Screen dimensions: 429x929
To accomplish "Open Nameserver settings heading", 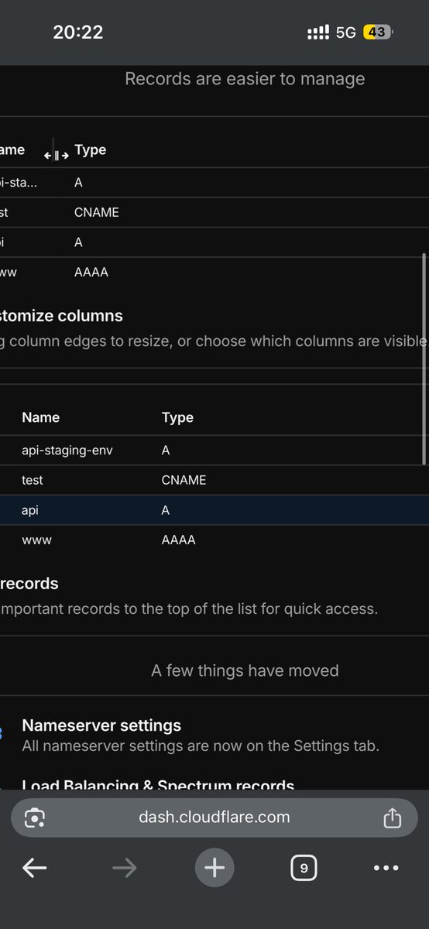I will 101,725.
